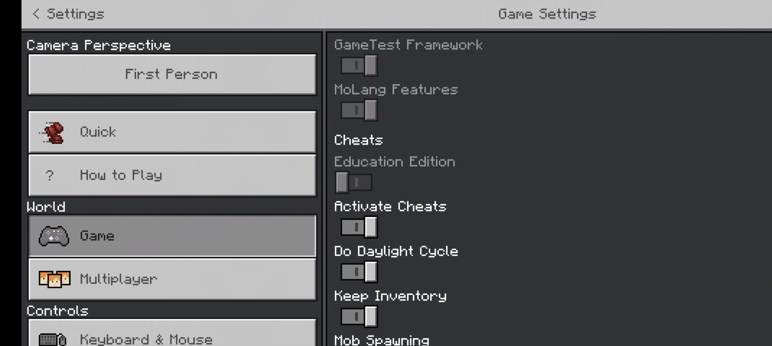Switch off the Keep Inventory toggle
Image resolution: width=772 pixels, height=346 pixels.
[x=359, y=317]
